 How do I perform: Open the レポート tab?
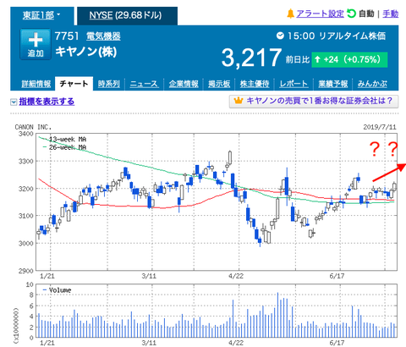[294, 84]
